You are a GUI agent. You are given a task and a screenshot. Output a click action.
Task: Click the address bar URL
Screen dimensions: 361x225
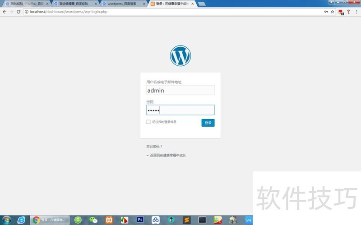coord(69,12)
